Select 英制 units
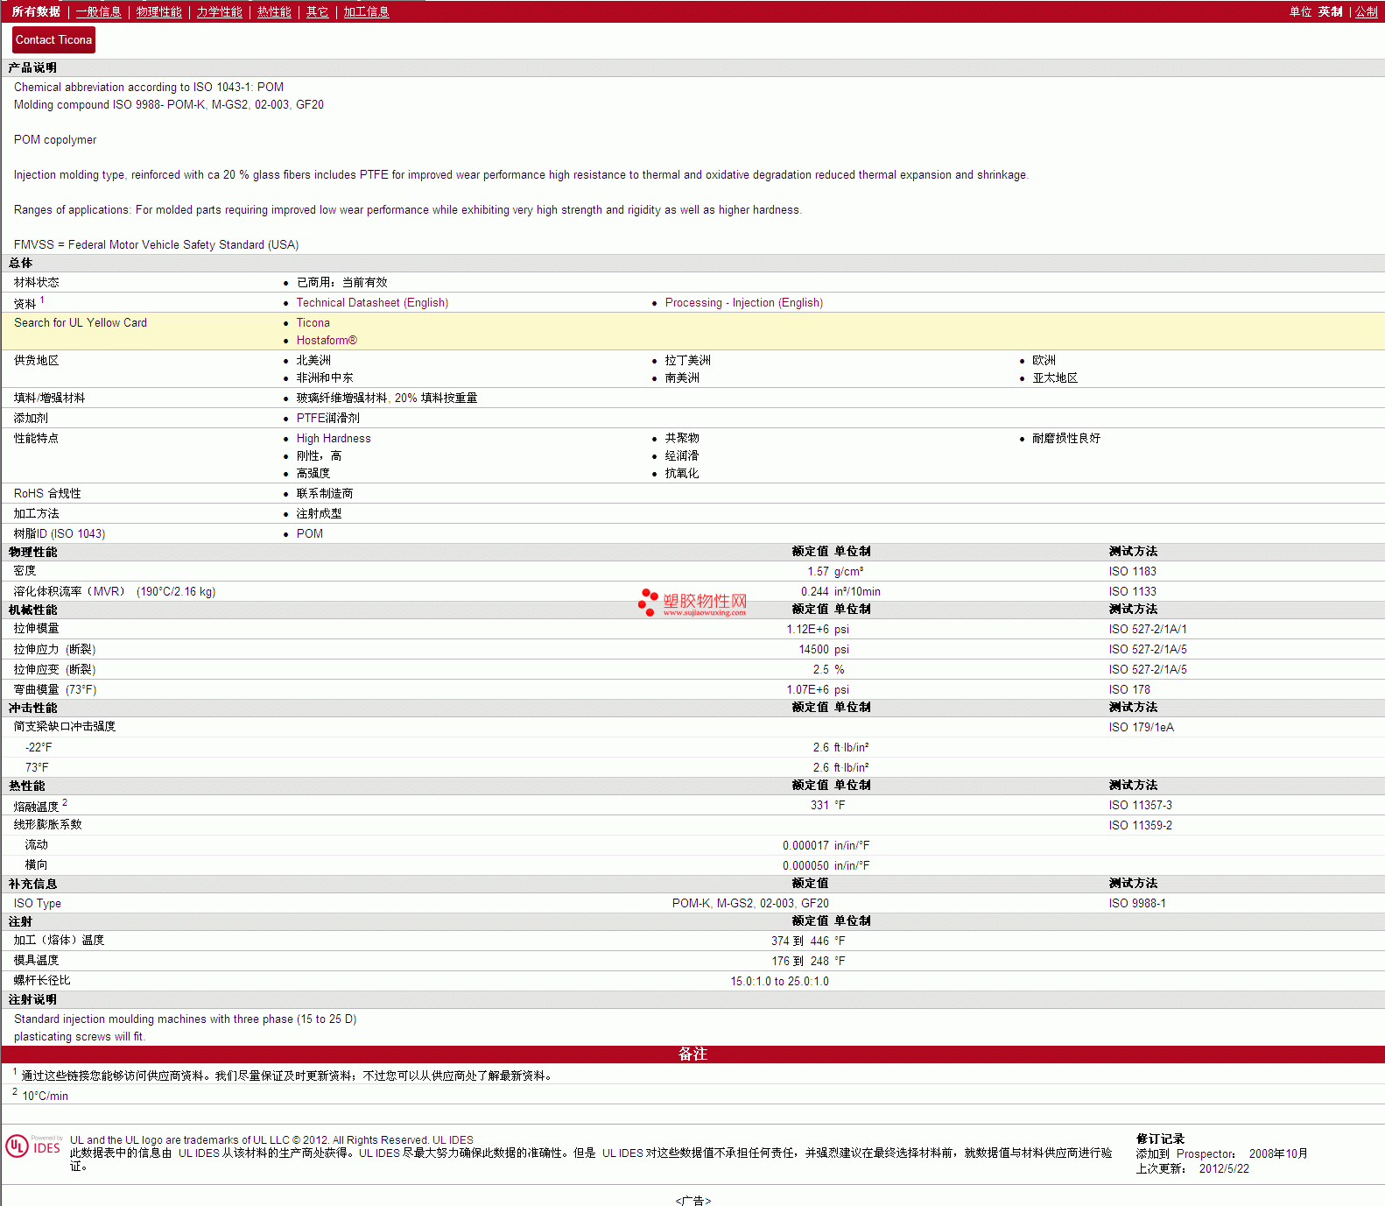Screen dimensions: 1385x1206 (x=1330, y=11)
